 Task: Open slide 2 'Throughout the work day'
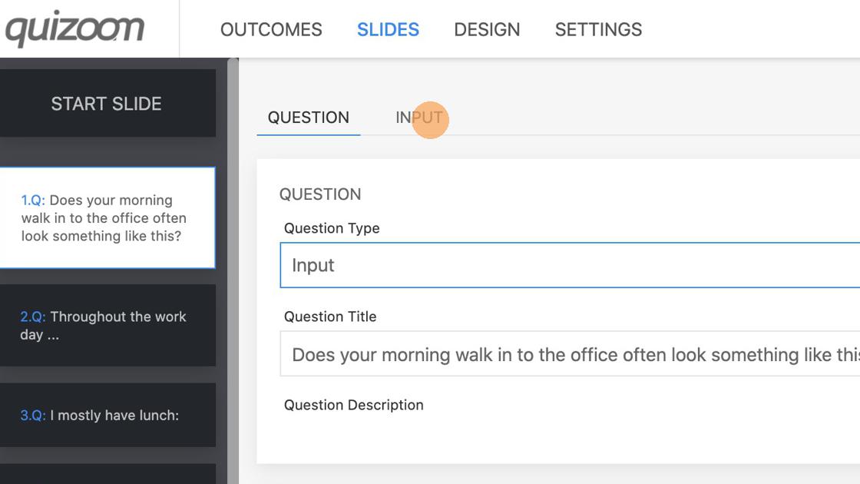click(106, 326)
